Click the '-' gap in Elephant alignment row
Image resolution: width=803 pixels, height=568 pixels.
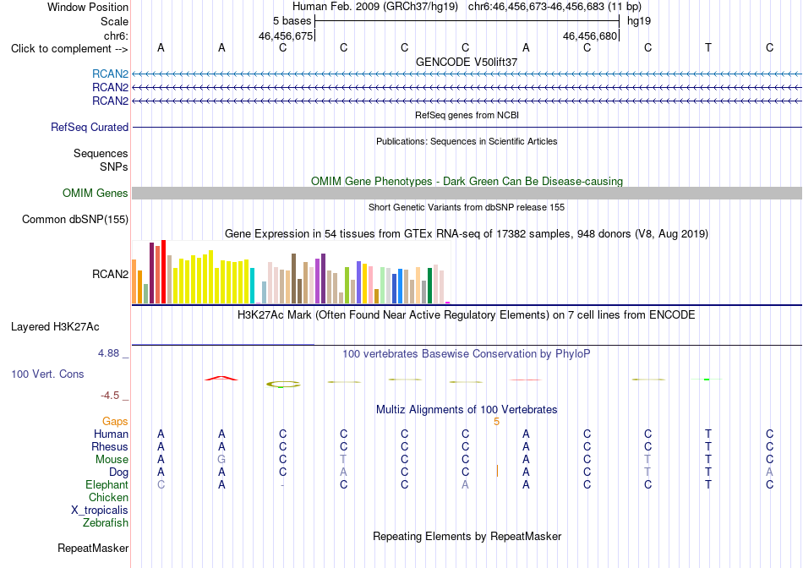282,485
